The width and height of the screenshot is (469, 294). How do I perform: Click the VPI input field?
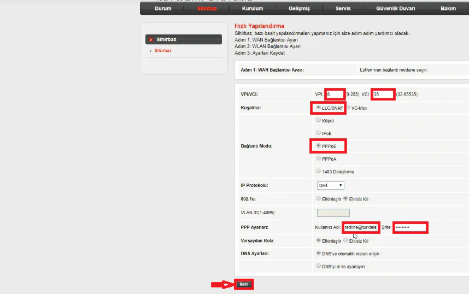(335, 95)
